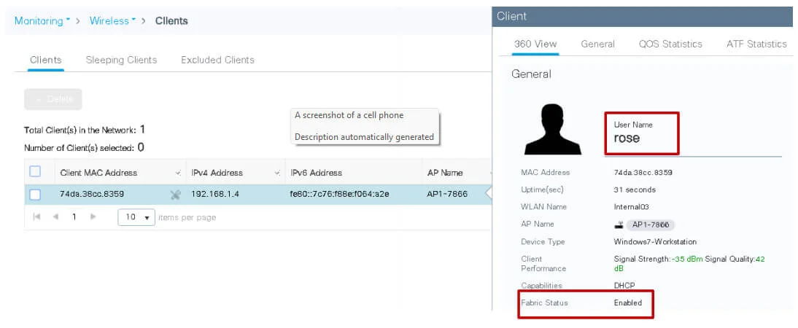Click the Client panel title bar
Screen dimensions: 798x328
pyautogui.click(x=643, y=16)
